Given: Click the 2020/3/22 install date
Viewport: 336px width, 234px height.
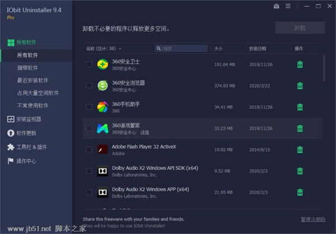Looking at the screenshot, I should (x=259, y=86).
